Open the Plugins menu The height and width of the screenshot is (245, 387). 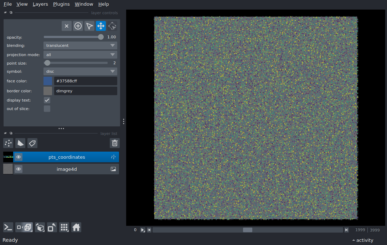(61, 4)
